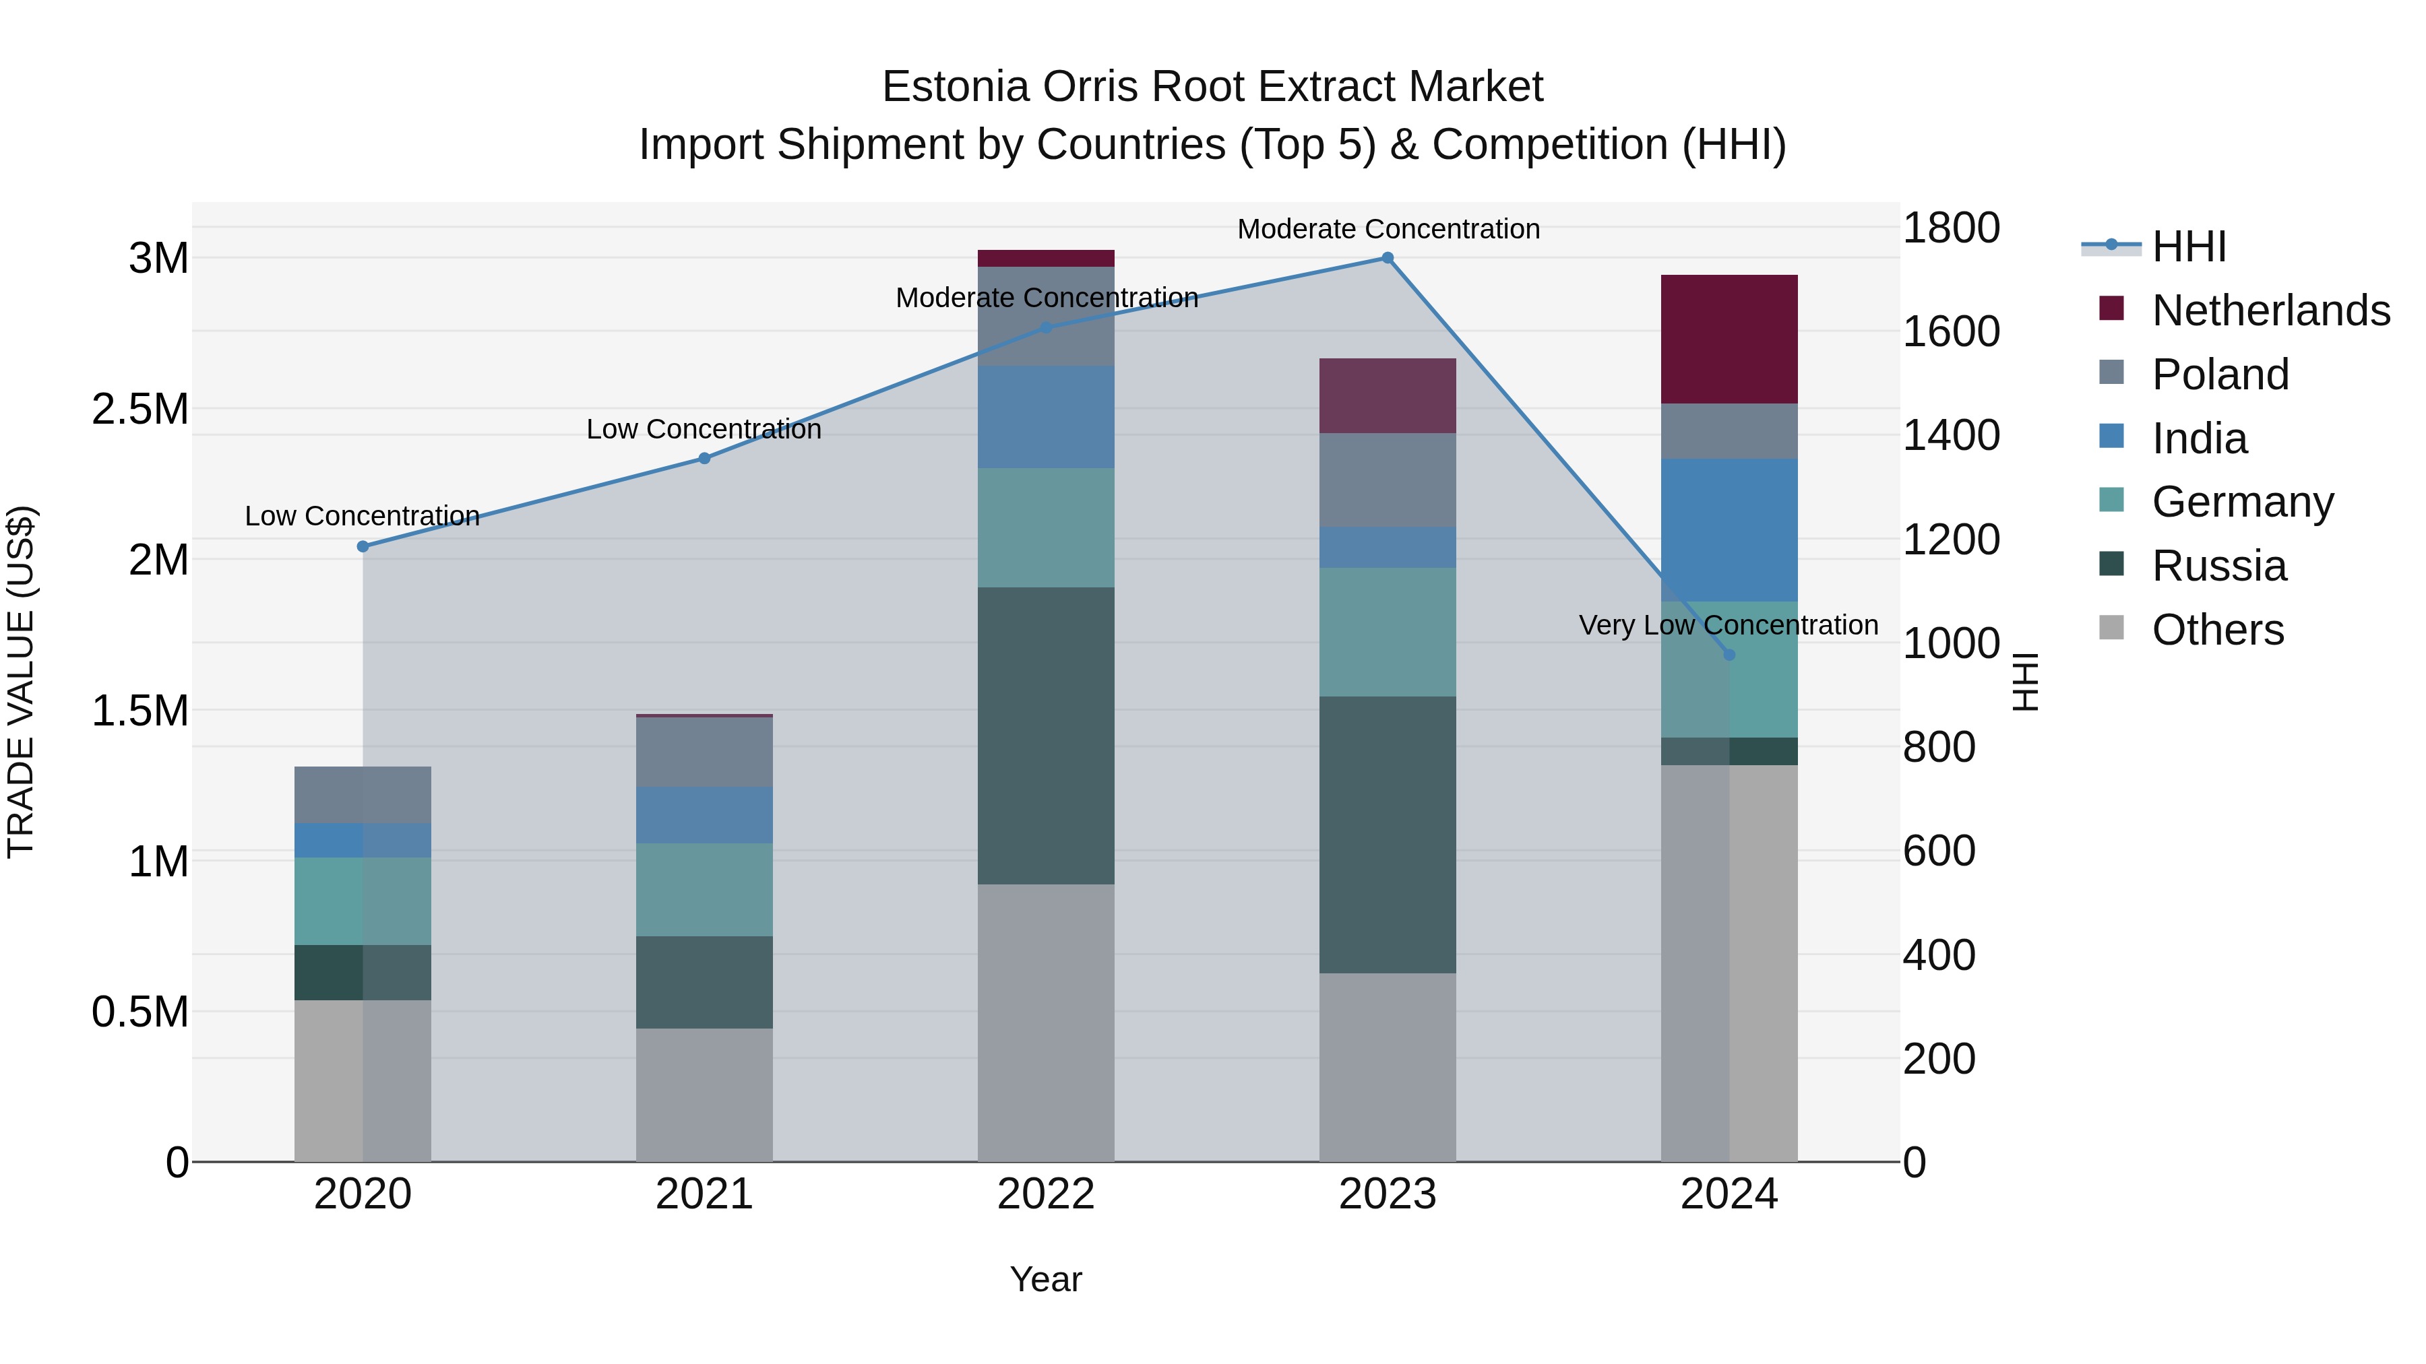The width and height of the screenshot is (2426, 1364).
Task: Click the 2023 Poland bar segment
Action: pos(1388,480)
